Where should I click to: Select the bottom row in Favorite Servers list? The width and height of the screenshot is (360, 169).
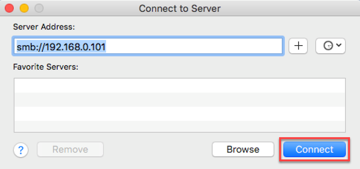tap(179, 126)
